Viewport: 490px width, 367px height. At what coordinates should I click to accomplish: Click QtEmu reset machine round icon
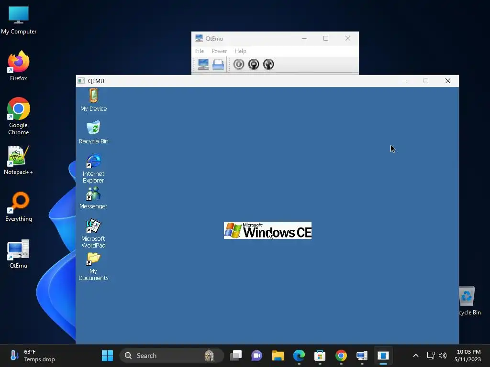[x=268, y=65]
